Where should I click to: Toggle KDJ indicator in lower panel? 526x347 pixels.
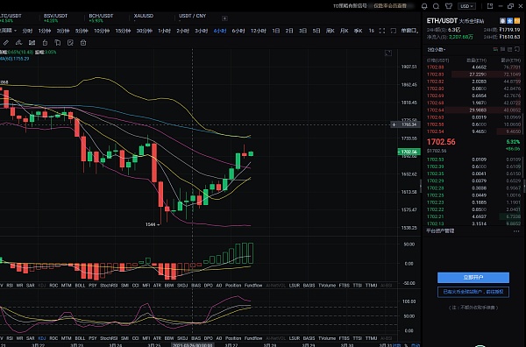[42, 338]
